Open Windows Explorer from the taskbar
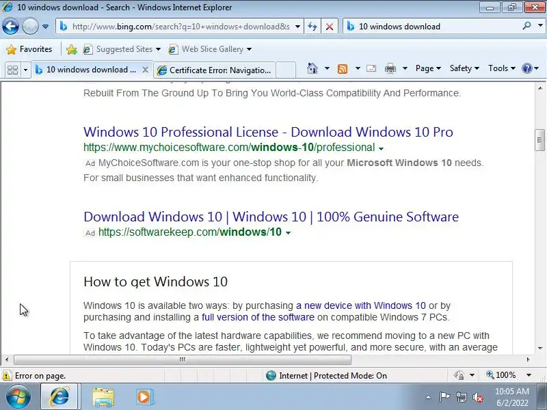This screenshot has height=410, width=547. (x=103, y=397)
